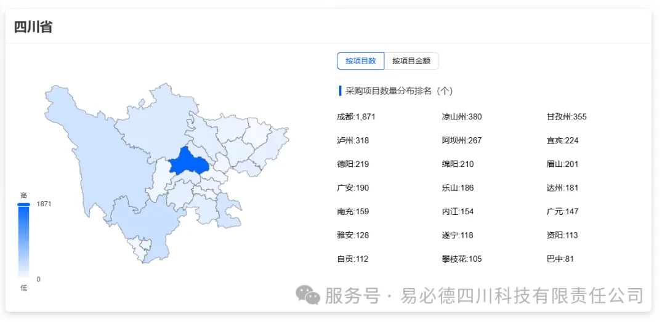This screenshot has width=665, height=322.
Task: Select the 雅安:128 ranking entry
Action: pos(353,235)
